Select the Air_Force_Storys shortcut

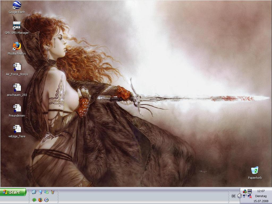17,67
